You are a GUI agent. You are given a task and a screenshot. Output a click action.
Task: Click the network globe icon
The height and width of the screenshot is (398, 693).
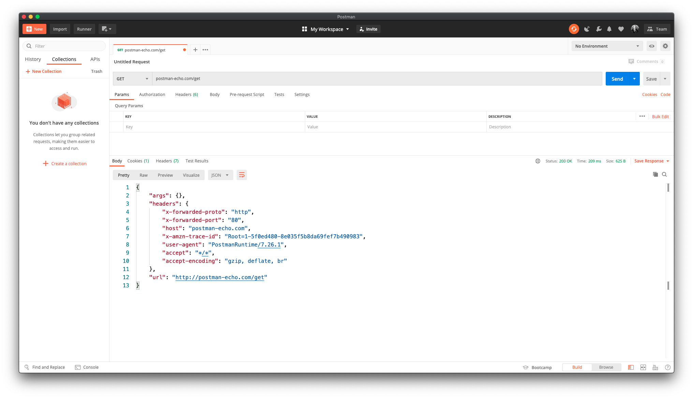pos(538,161)
